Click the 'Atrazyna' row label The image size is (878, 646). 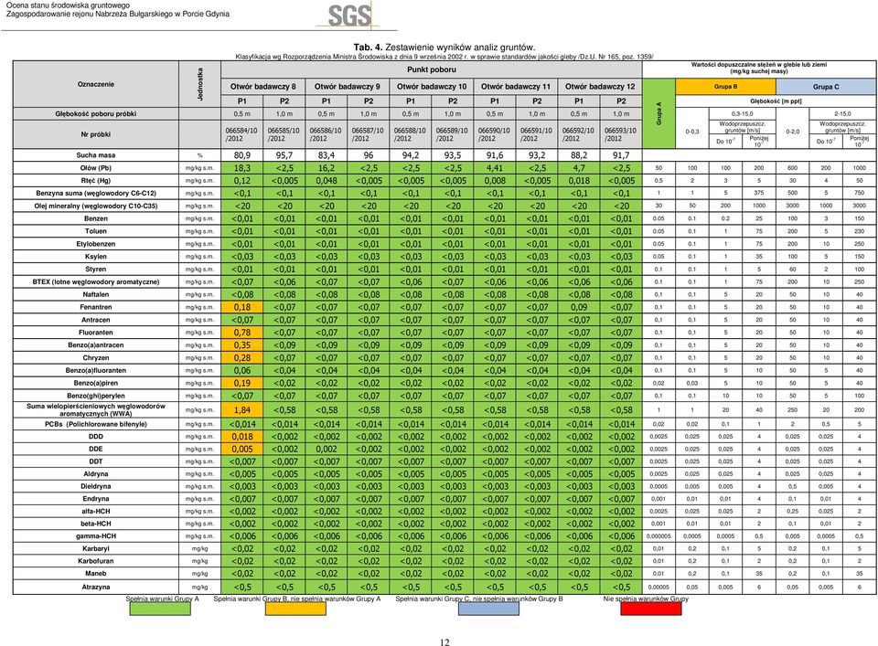[x=96, y=587]
